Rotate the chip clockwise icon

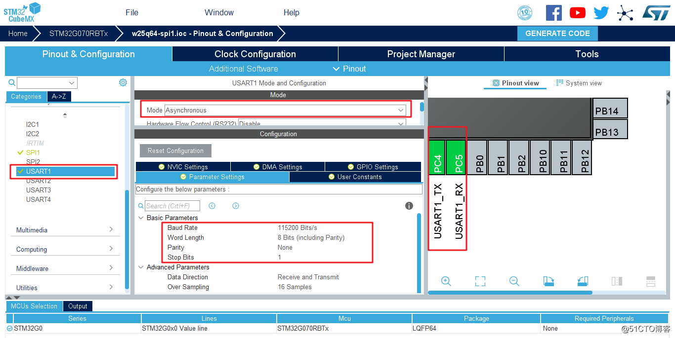[x=548, y=281]
